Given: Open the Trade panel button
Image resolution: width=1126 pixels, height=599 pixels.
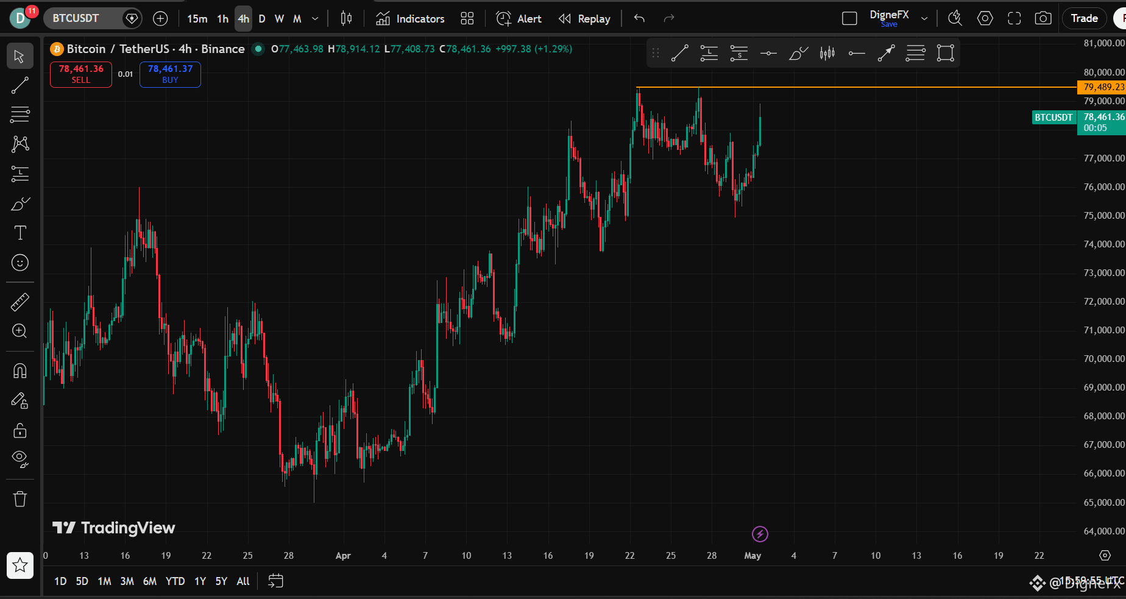Looking at the screenshot, I should coord(1085,18).
